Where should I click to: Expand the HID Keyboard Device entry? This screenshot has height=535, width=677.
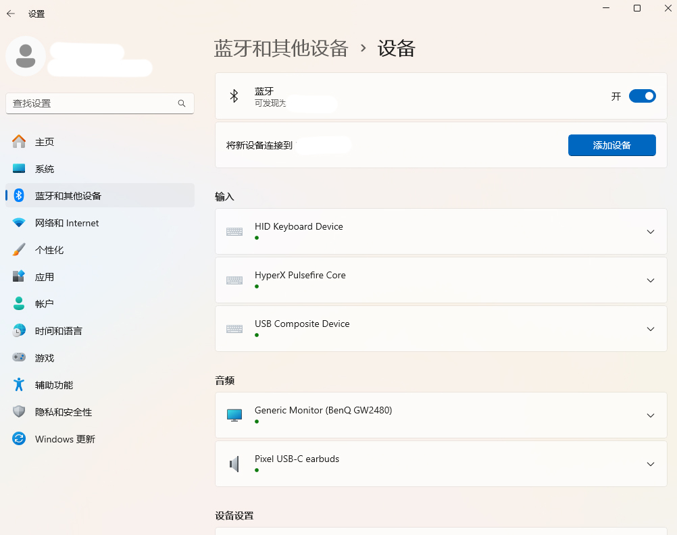click(650, 232)
